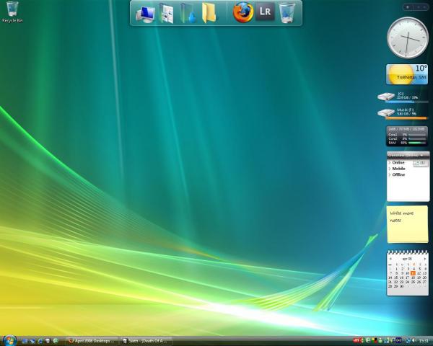The height and width of the screenshot is (346, 433).
Task: Launch Internet Explorer from quick launch
Action: pyautogui.click(x=40, y=341)
